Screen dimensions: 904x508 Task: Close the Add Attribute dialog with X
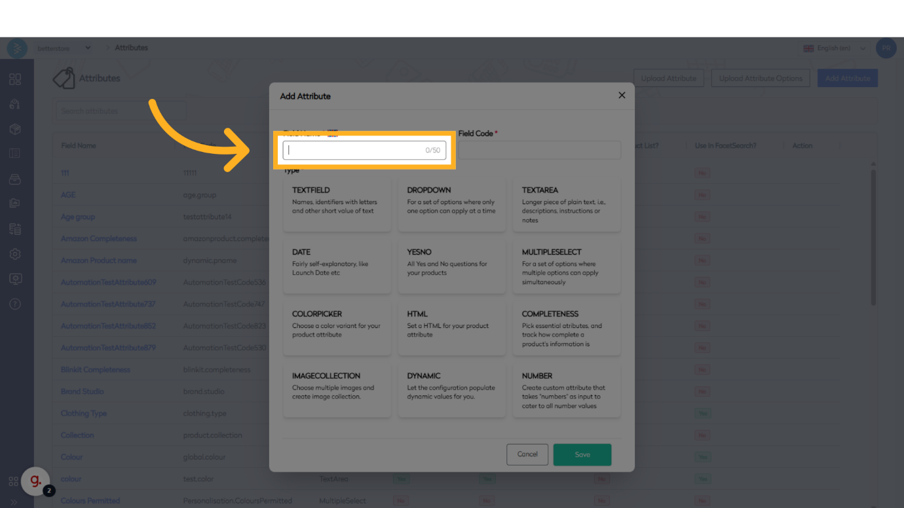coord(622,96)
